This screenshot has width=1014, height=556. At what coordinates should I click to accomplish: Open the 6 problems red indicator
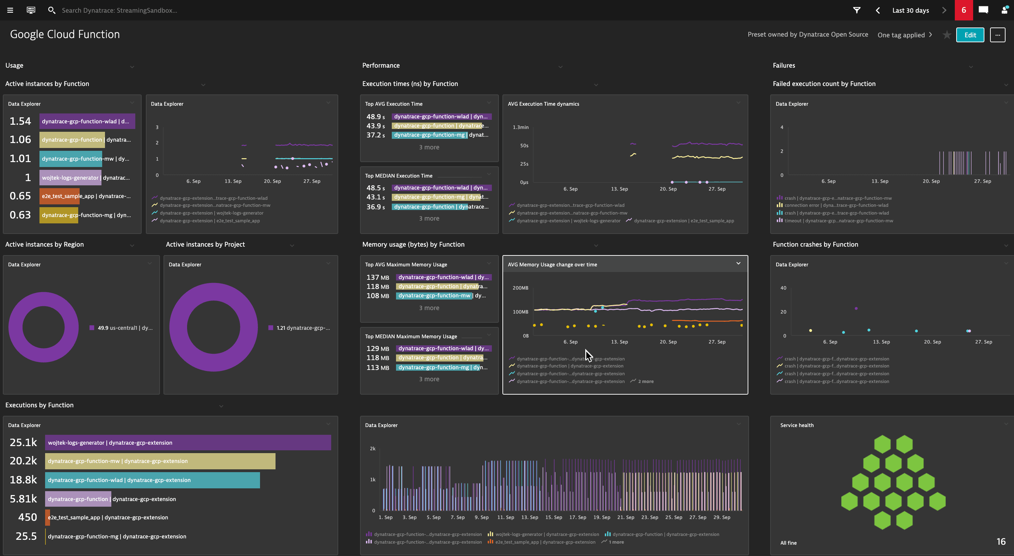coord(963,10)
